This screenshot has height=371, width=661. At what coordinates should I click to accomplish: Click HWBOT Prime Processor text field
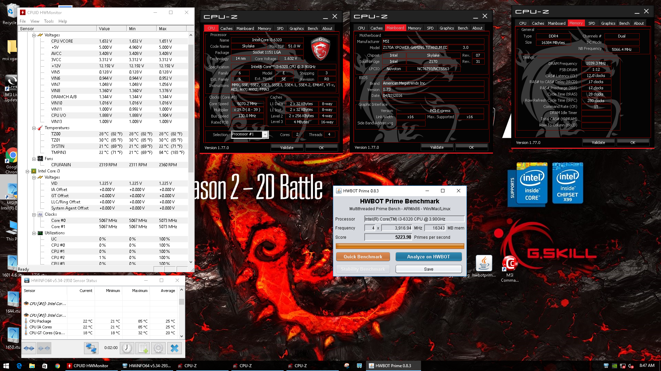(415, 219)
